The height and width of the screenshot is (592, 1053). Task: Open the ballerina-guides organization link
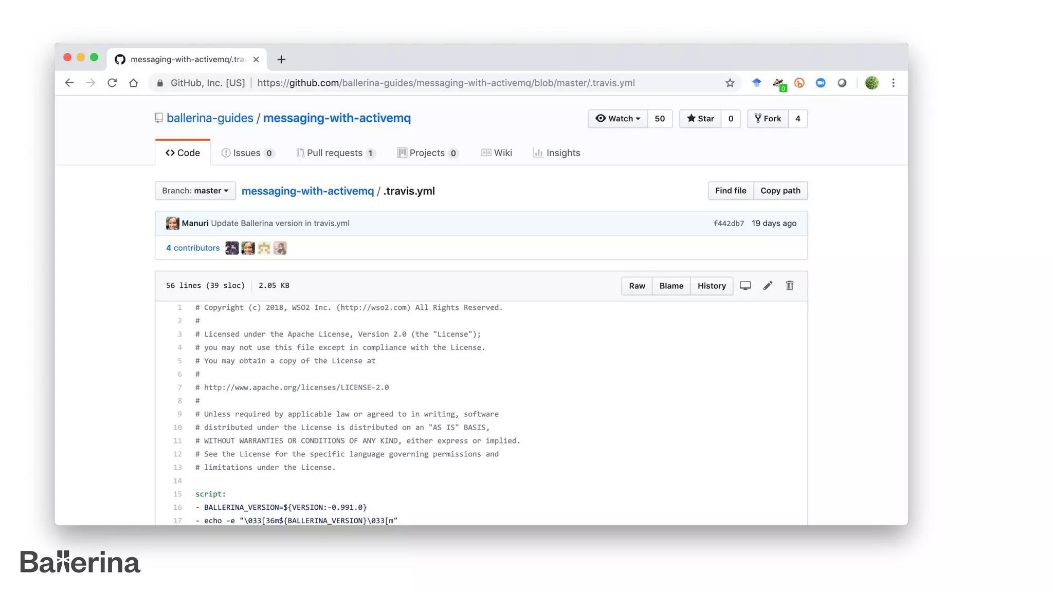(210, 118)
